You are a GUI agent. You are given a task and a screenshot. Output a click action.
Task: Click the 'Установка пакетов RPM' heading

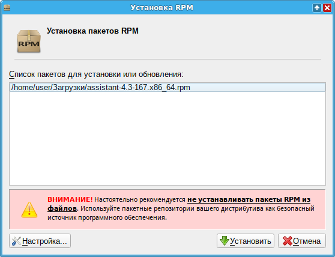(x=92, y=31)
